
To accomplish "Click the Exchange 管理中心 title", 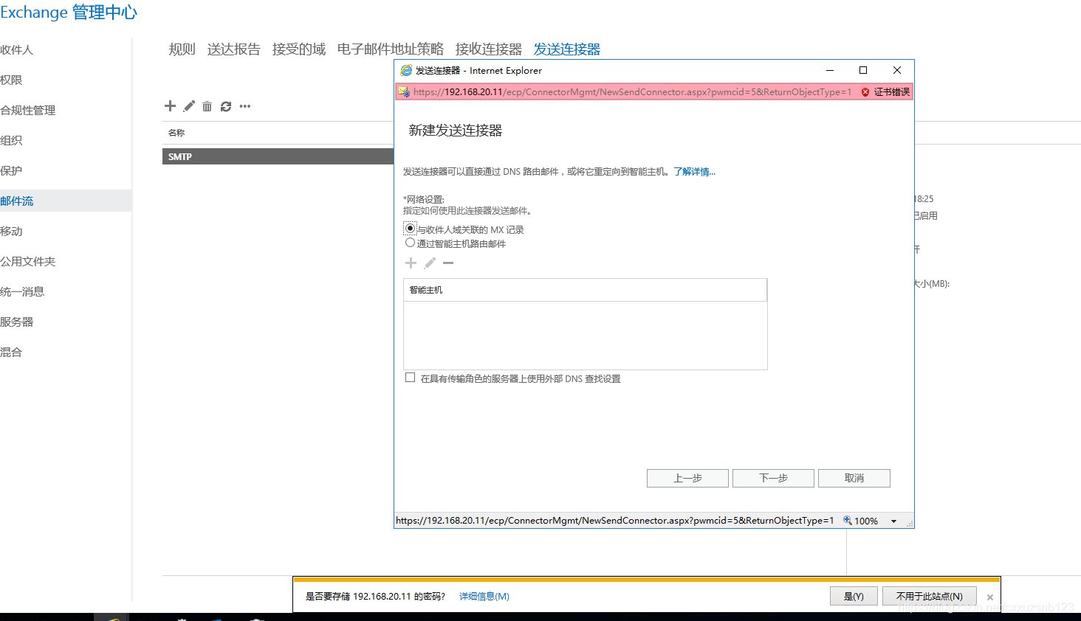I will click(x=69, y=13).
